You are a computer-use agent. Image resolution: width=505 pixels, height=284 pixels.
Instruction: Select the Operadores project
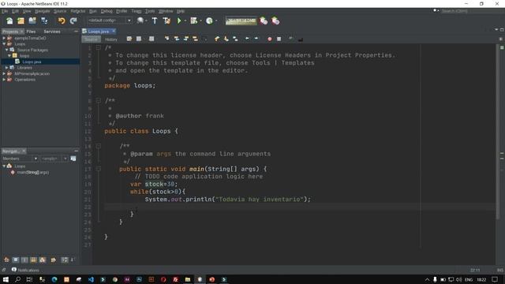click(x=24, y=80)
